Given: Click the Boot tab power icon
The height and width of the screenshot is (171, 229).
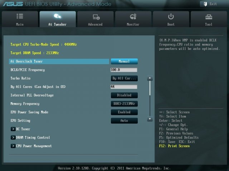Looking at the screenshot, I should click(x=171, y=17).
